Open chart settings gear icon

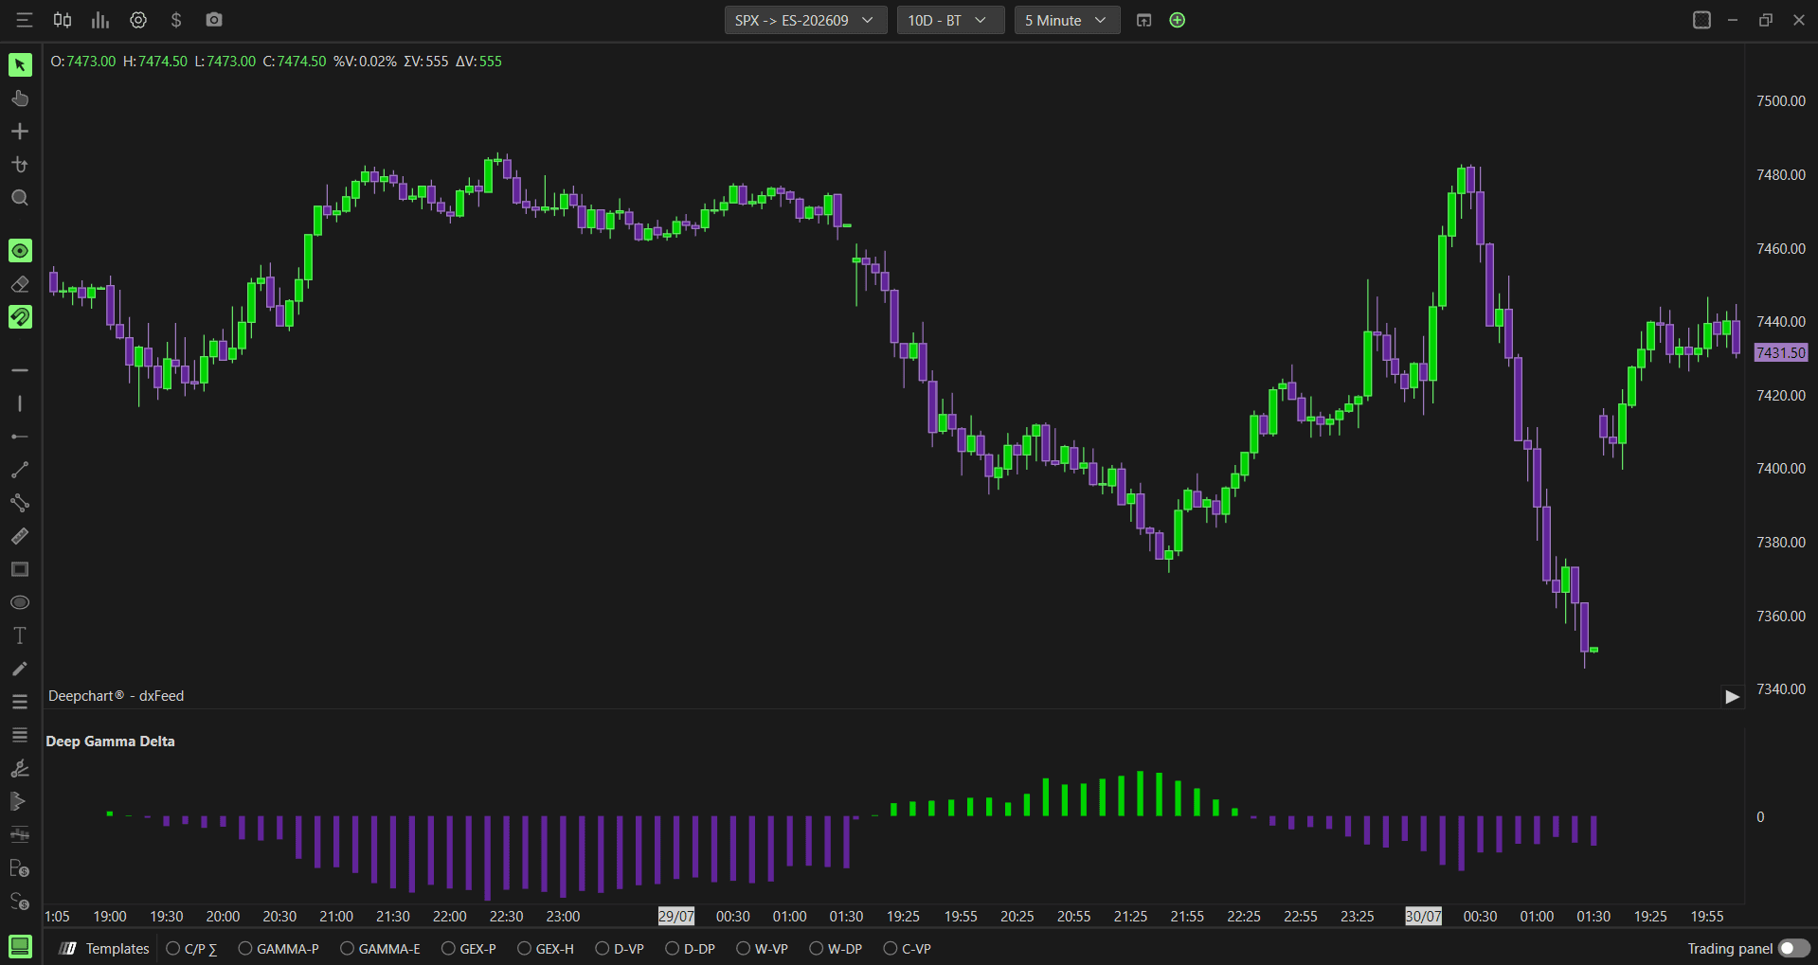coord(138,20)
